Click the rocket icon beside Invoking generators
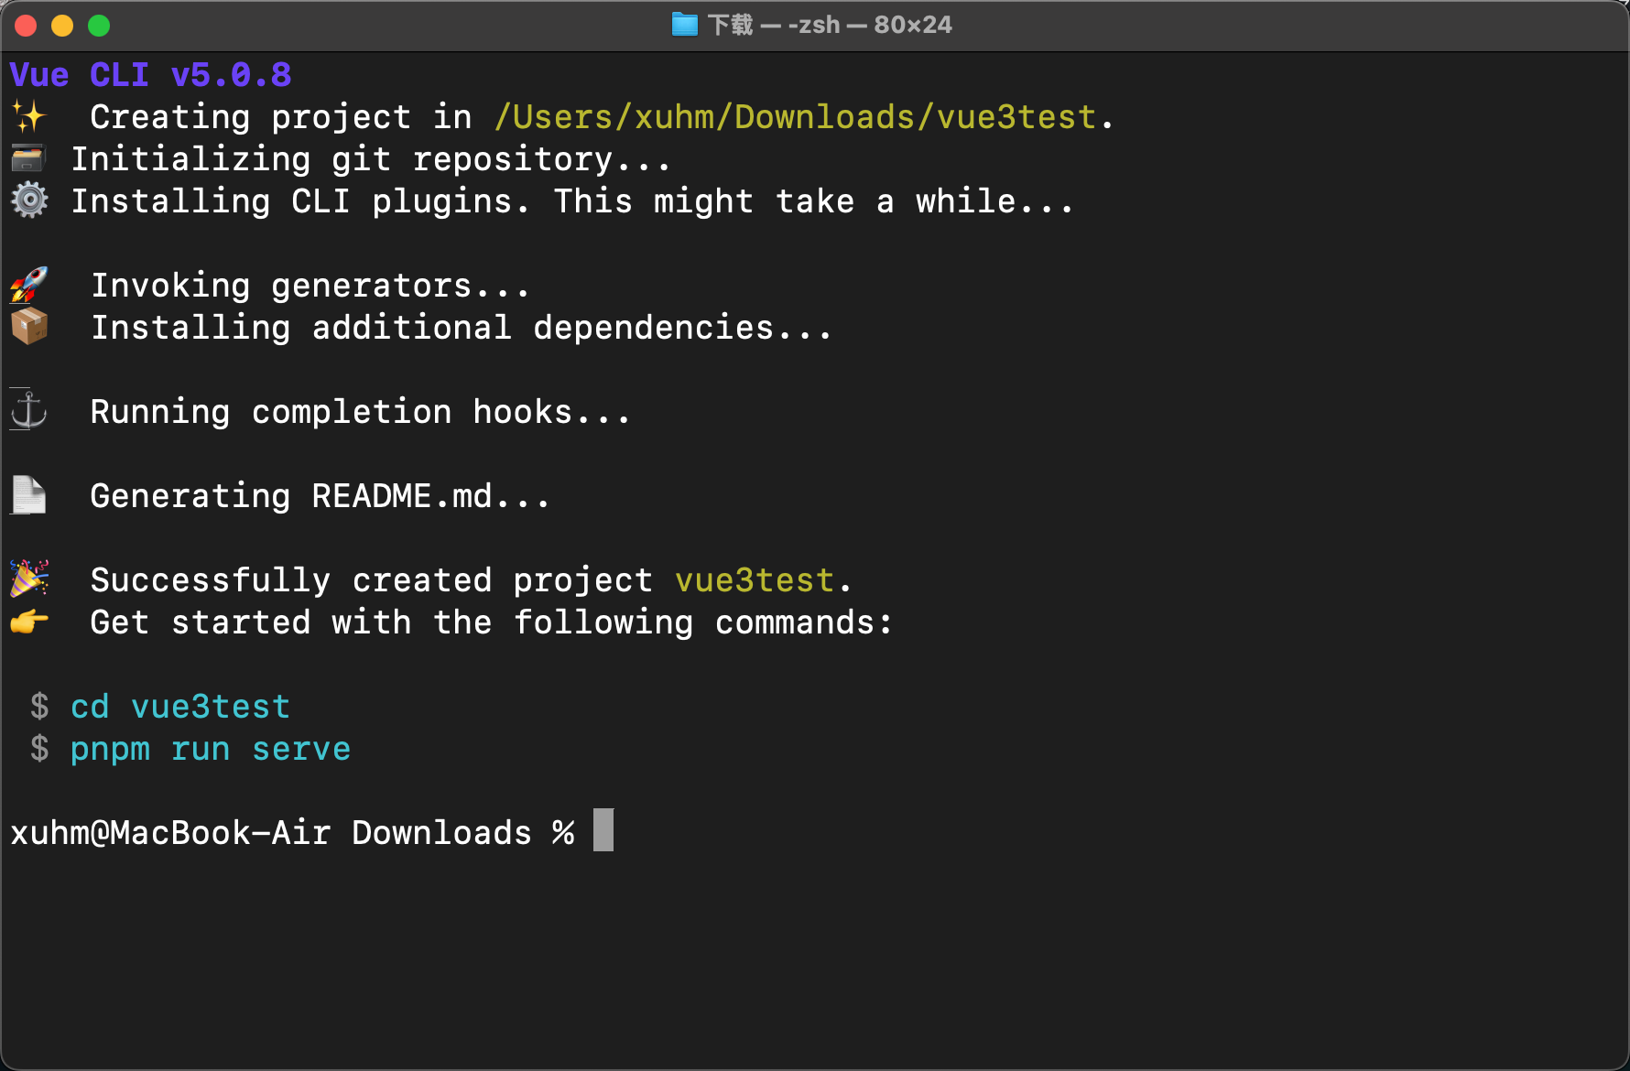Screen dimensions: 1630x1071 [x=29, y=285]
